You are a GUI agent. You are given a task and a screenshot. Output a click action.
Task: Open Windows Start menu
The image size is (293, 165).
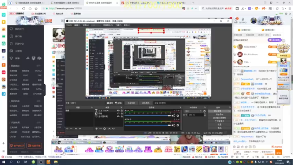pyautogui.click(x=4, y=162)
